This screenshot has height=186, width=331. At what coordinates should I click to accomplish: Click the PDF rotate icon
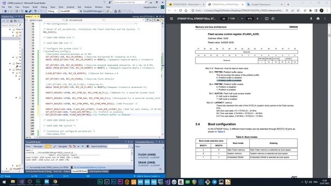point(273,19)
